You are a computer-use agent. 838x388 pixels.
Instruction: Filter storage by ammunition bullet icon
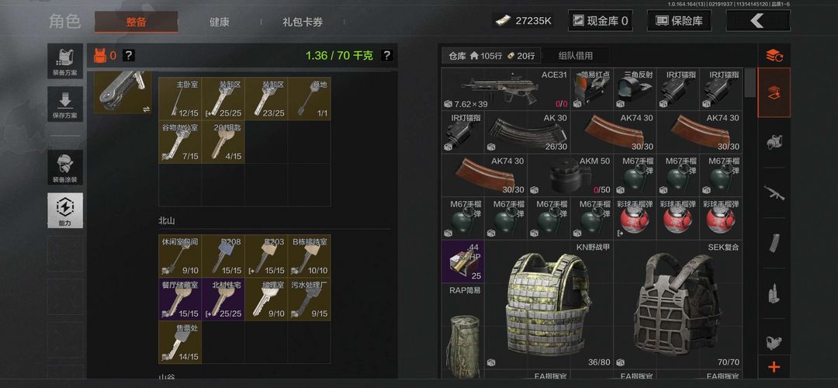[774, 293]
